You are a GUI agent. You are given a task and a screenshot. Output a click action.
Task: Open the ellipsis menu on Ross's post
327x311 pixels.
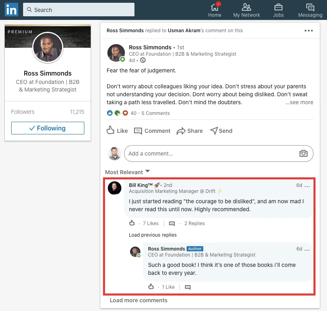point(309,30)
